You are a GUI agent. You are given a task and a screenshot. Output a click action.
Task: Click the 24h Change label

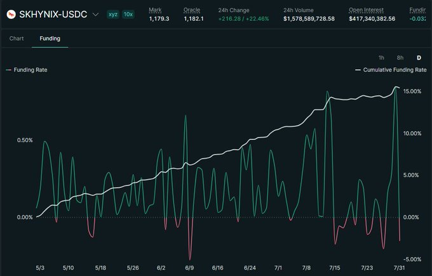click(x=234, y=10)
